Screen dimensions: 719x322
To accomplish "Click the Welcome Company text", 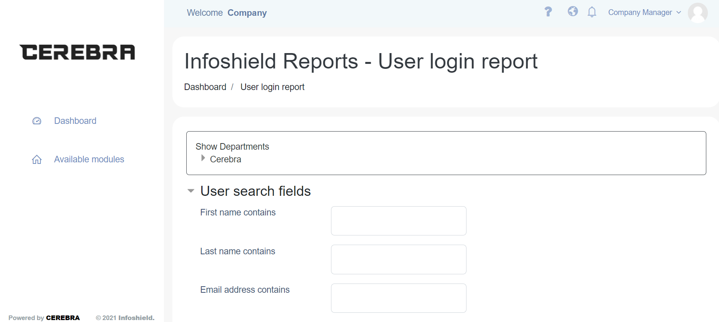I will [227, 13].
